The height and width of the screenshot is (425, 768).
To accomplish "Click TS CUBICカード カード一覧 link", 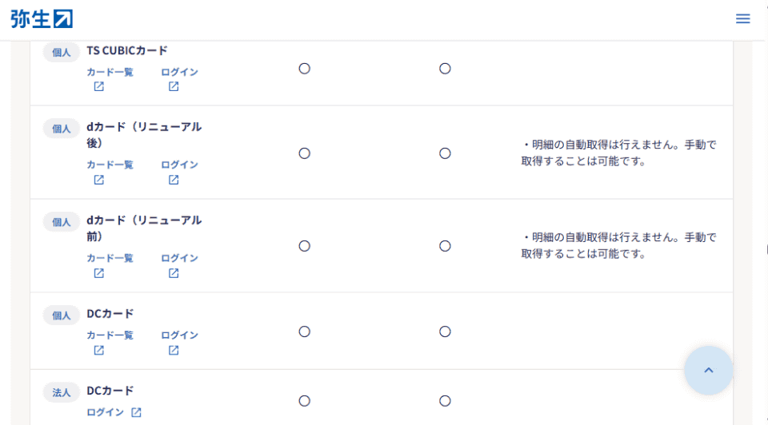I will point(110,72).
